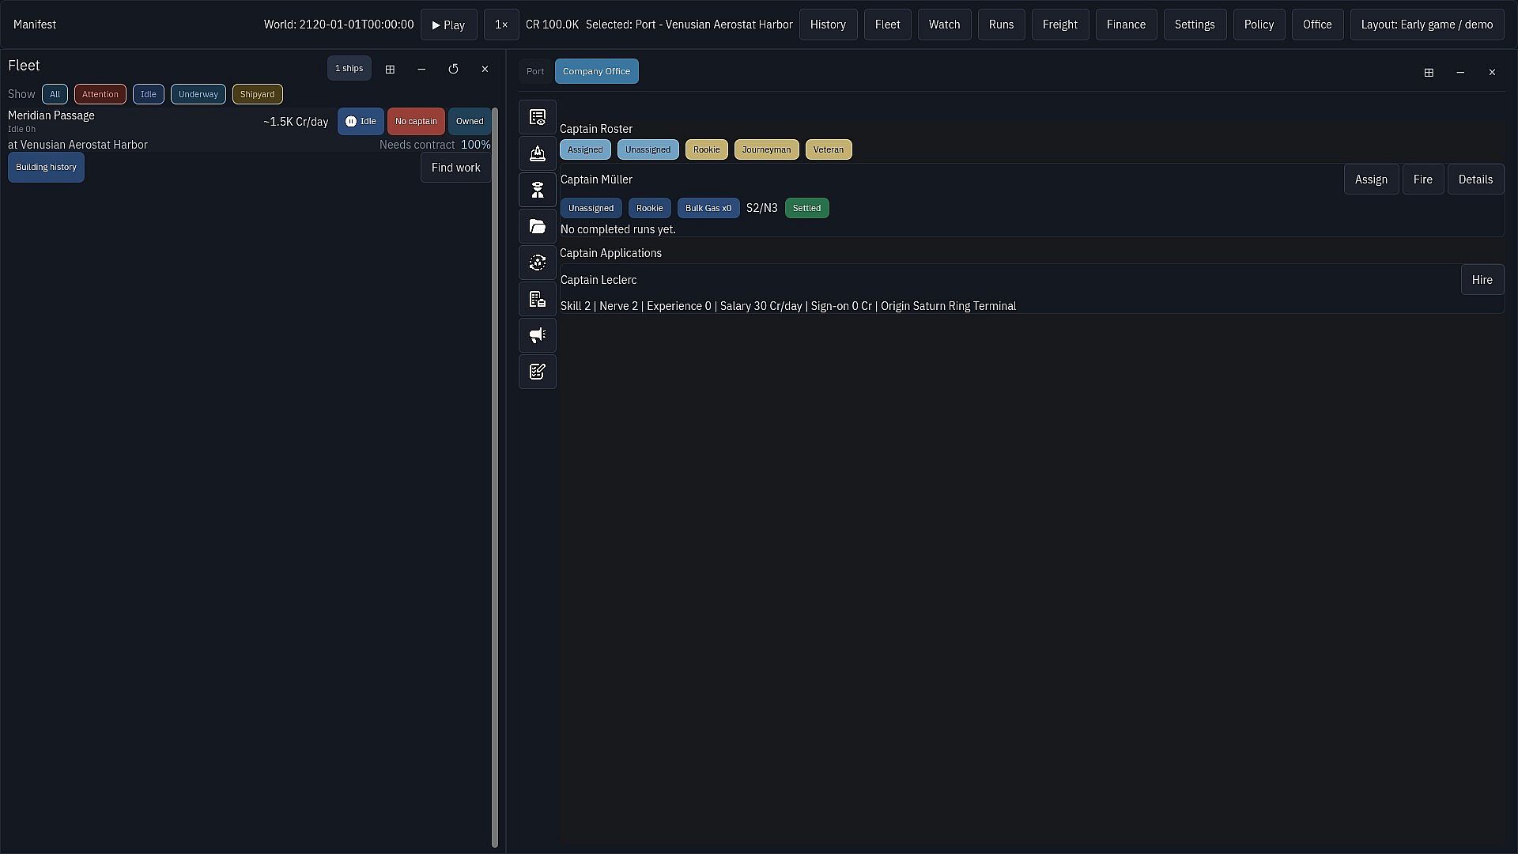1518x854 pixels.
Task: Click the Settled status tag
Action: [x=806, y=209]
